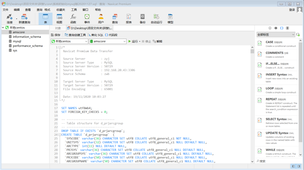Image resolution: width=304 pixels, height=170 pixels.
Task: Open the 文件 (File) menu
Action: pos(5,10)
